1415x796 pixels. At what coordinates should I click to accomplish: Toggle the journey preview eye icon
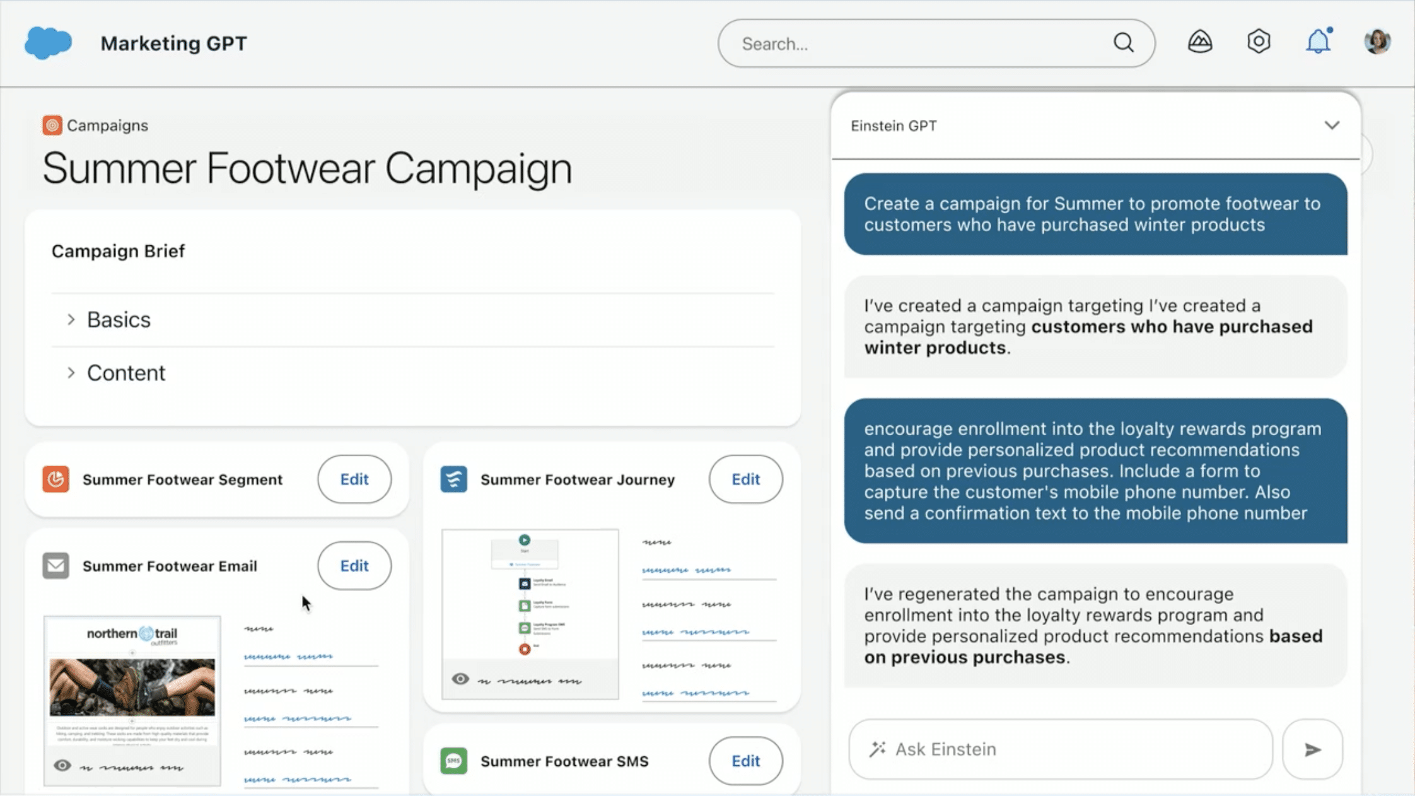pos(460,679)
